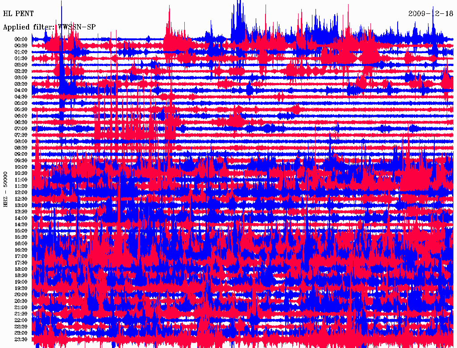Click the '14:30' time label
The height and width of the screenshot is (348, 457).
(x=21, y=224)
